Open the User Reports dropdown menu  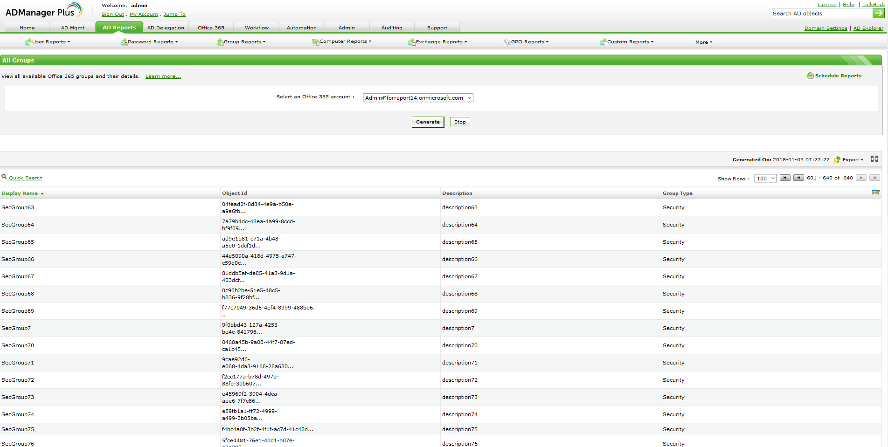(49, 42)
